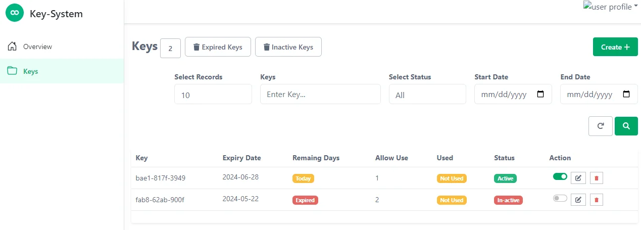Click the delete icon for key fab8-62ab-900f
This screenshot has width=641, height=230.
click(x=596, y=200)
